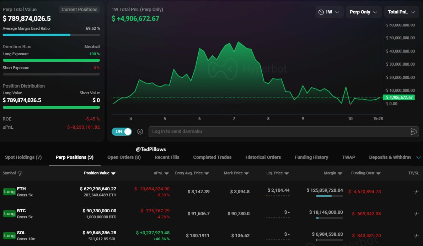Click the TP/SL button for BTC position
The width and height of the screenshot is (423, 246).
(x=416, y=213)
